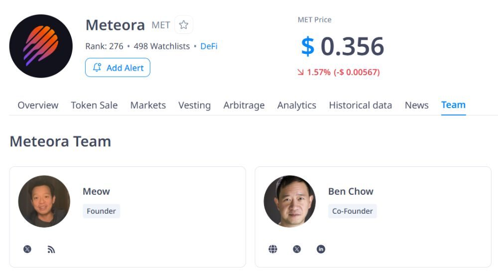Switch to the News tab
The height and width of the screenshot is (273, 498).
coord(416,105)
